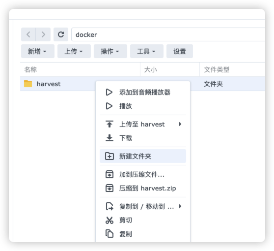The image size is (274, 251).
Task: Expand the 复制到 / 移动到 submenu arrow
Action: coord(180,206)
